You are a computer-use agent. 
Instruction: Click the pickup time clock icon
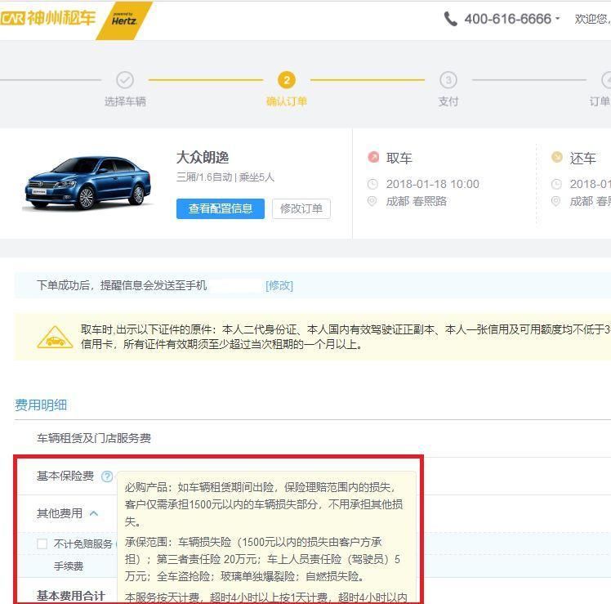(372, 184)
